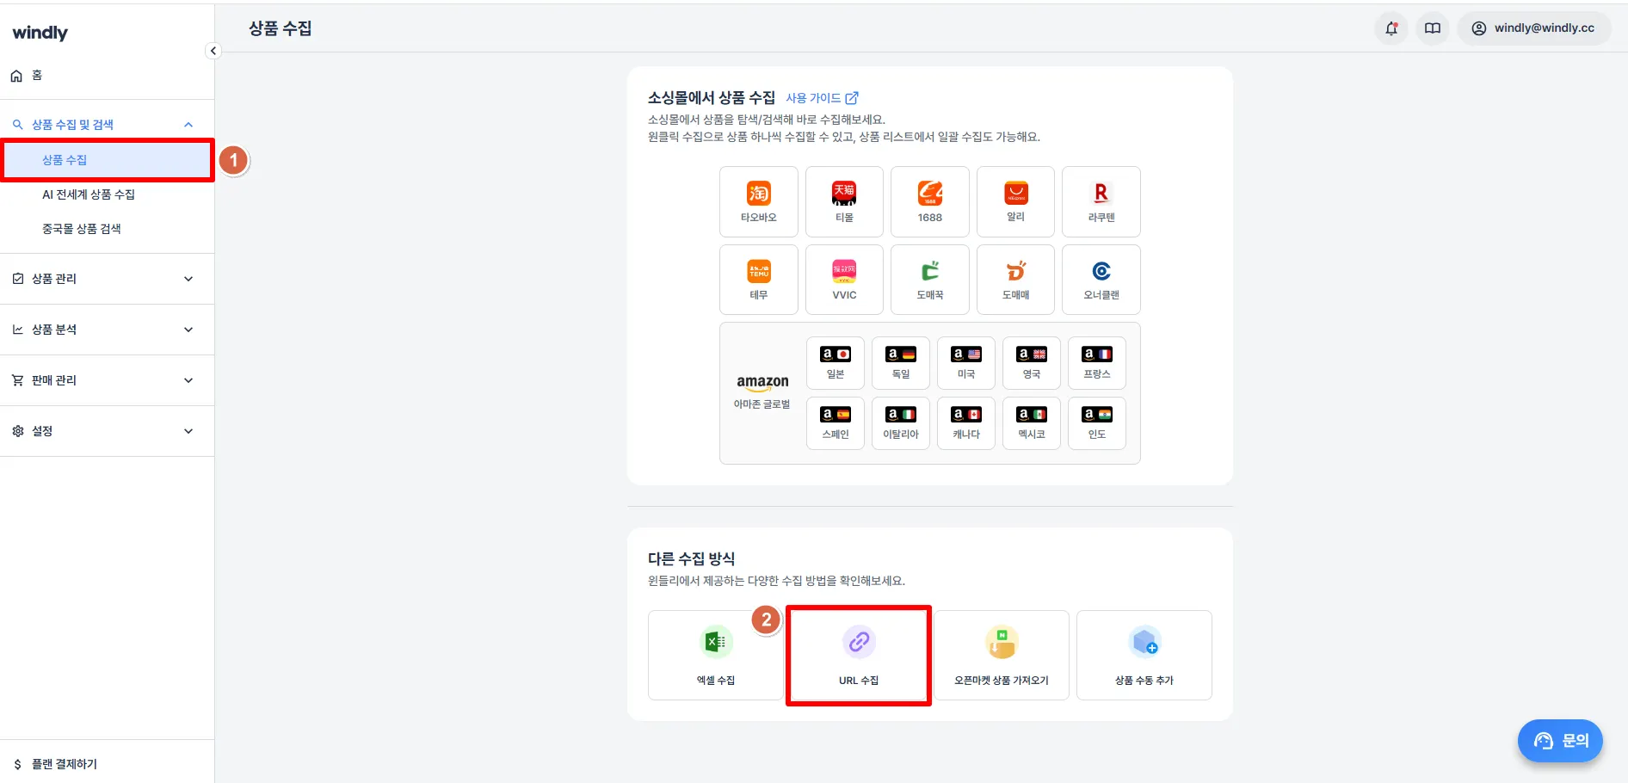The width and height of the screenshot is (1628, 783).
Task: Open the Ownerclan (오너클랜) tile
Action: point(1101,280)
